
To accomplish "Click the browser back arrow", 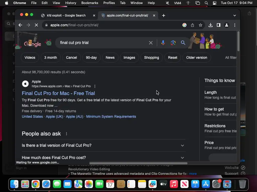I will point(20,25).
